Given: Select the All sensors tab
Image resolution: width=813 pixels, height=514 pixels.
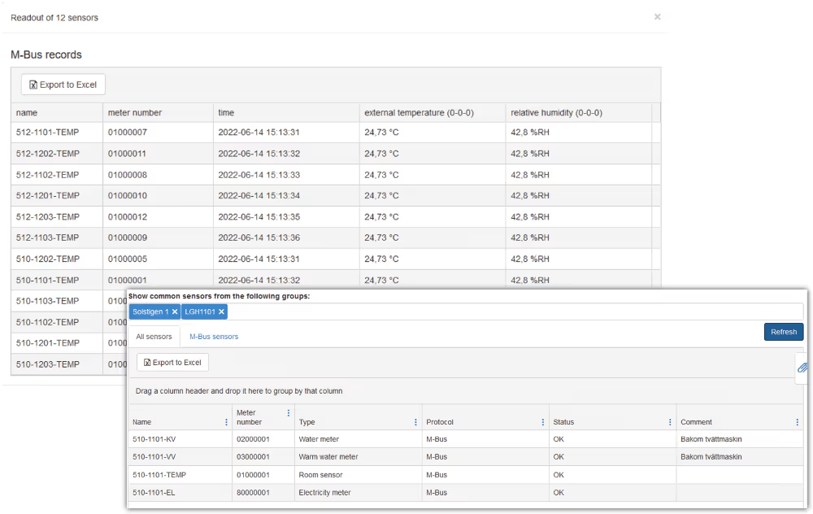Looking at the screenshot, I should pos(154,337).
